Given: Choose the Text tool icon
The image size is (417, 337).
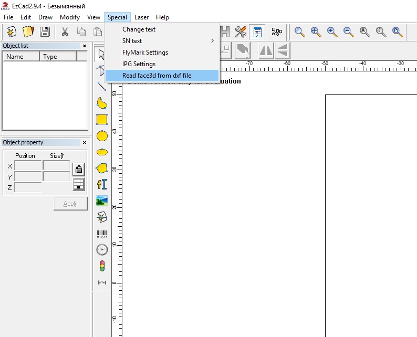Looking at the screenshot, I should (102, 184).
